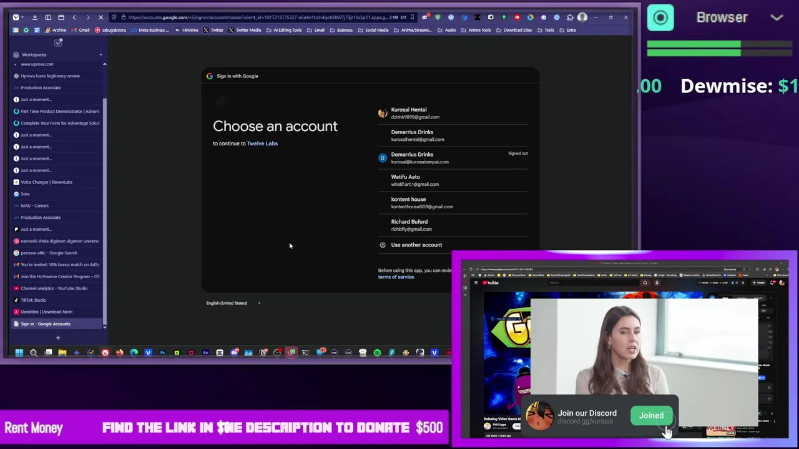
Task: Switch to Uprova loans legitimacy review tab
Action: click(x=56, y=76)
